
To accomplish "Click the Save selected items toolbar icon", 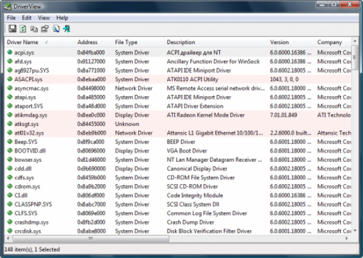I will (x=11, y=28).
